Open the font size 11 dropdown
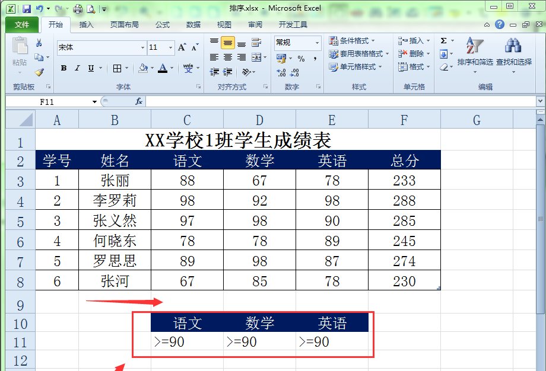546x371 pixels. pyautogui.click(x=171, y=47)
